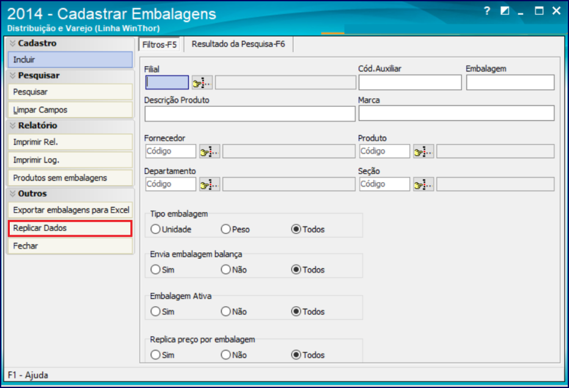
Task: Select Todos under Envia embalagem balança
Action: coord(296,269)
